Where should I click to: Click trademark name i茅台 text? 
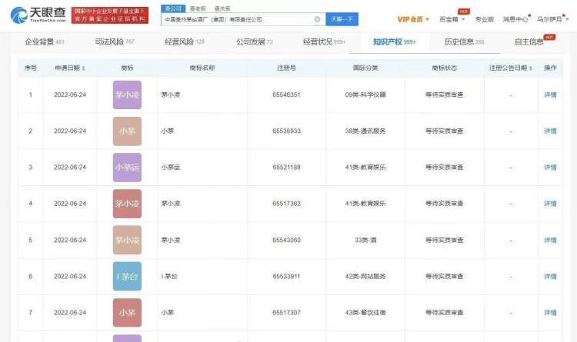point(169,276)
